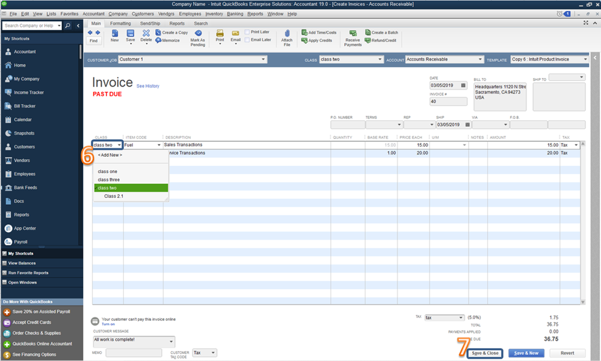Click the Save & Close button
Screen dimensions: 601x361
(485, 353)
